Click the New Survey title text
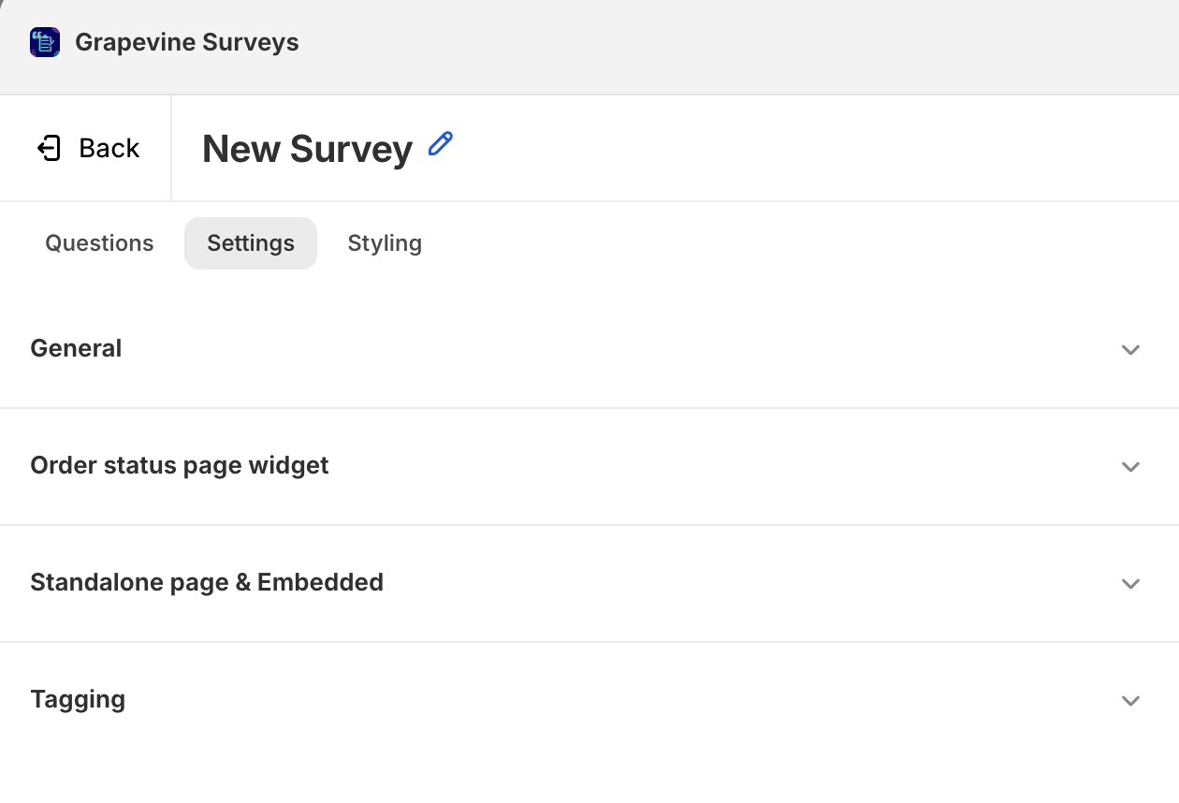This screenshot has height=803, width=1179. [307, 149]
